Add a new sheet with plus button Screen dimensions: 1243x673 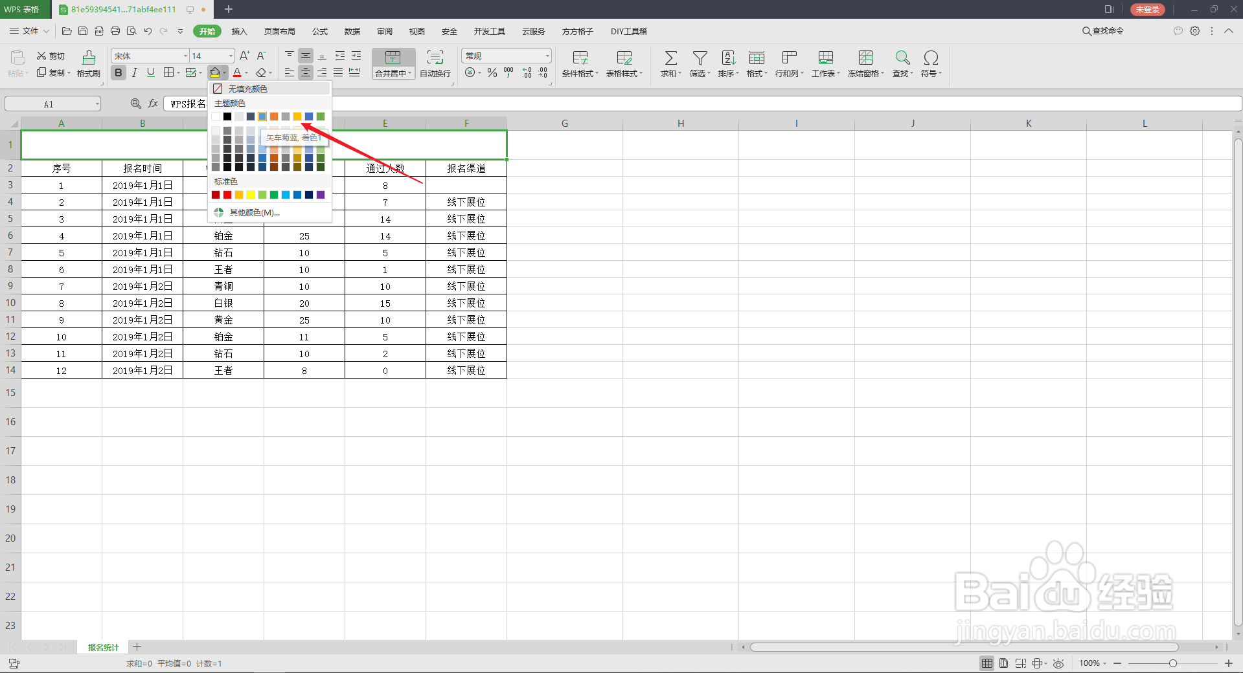point(137,647)
